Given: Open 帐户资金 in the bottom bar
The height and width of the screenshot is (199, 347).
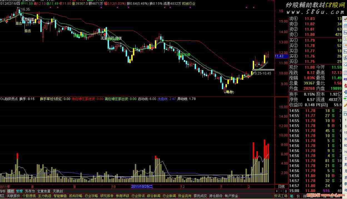Looking at the screenshot, I should (232, 196).
